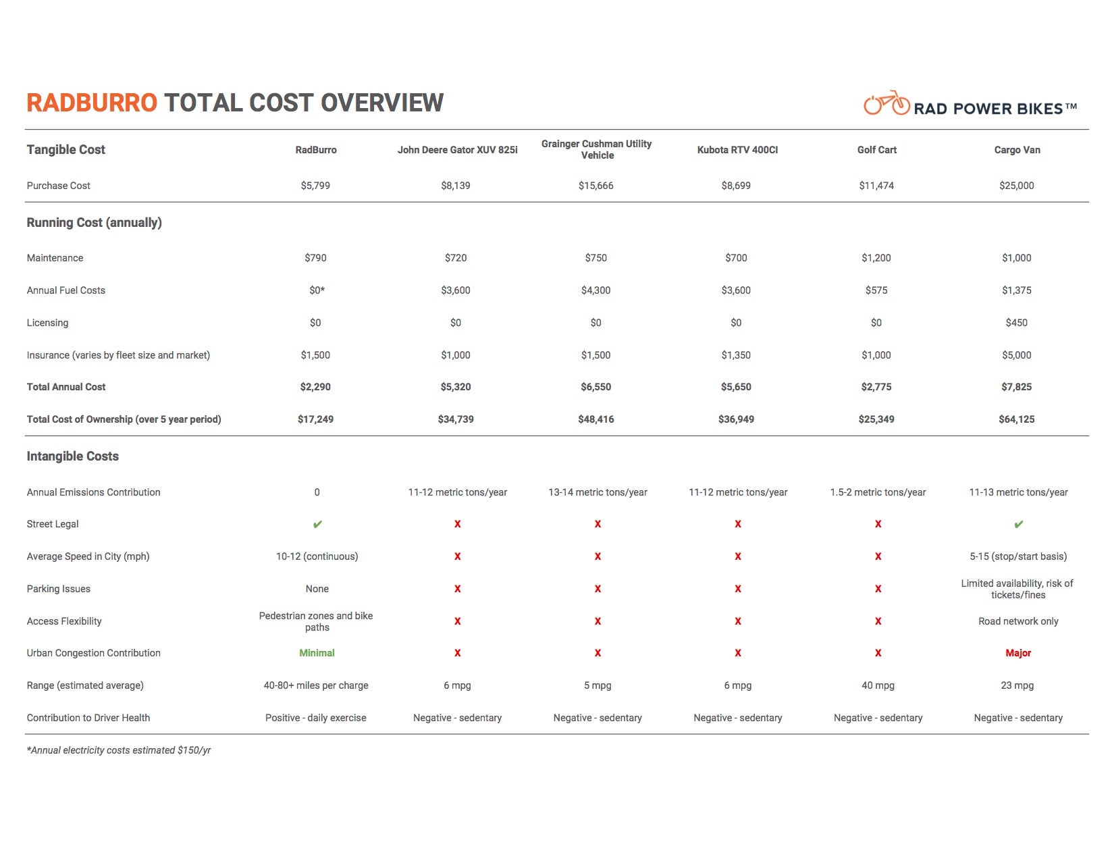Click the Cargo Van speed 5-15 (stop/start basis)
1114x861 pixels.
(1018, 556)
